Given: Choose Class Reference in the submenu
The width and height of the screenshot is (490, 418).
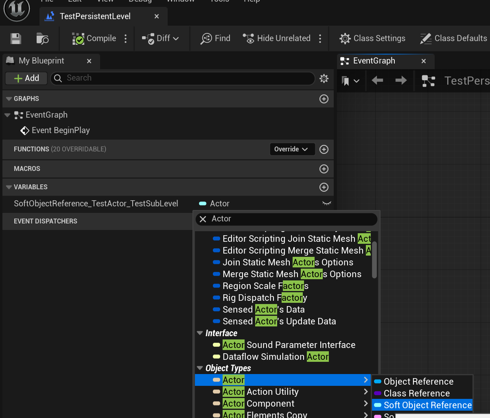Looking at the screenshot, I should [416, 394].
